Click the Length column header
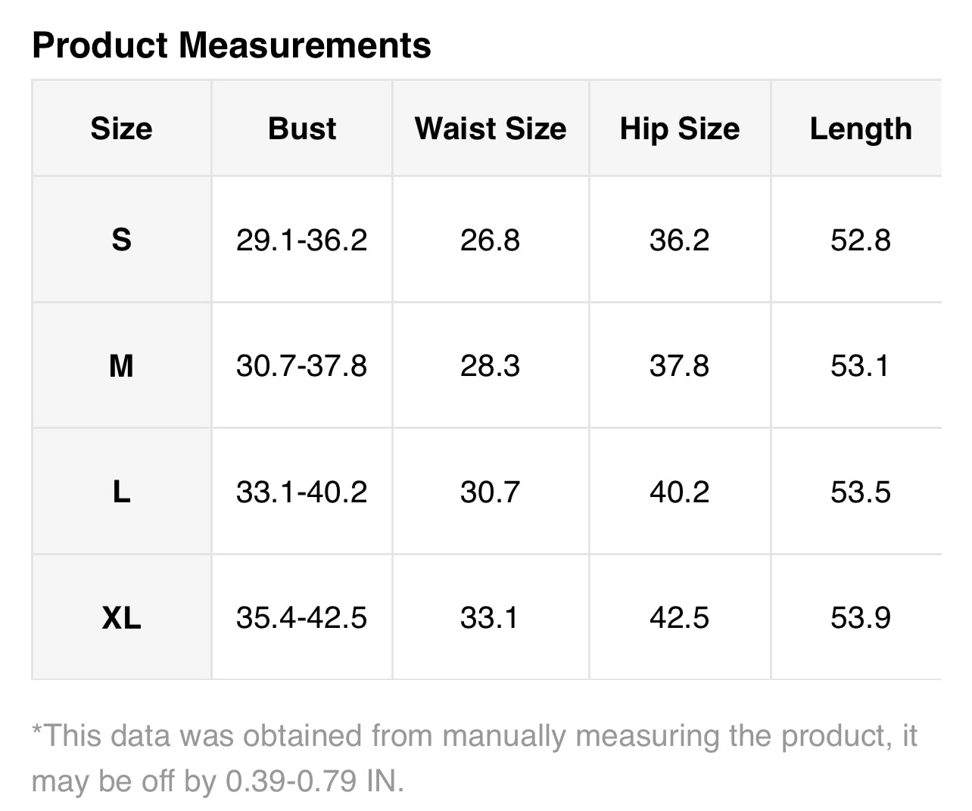 click(861, 129)
